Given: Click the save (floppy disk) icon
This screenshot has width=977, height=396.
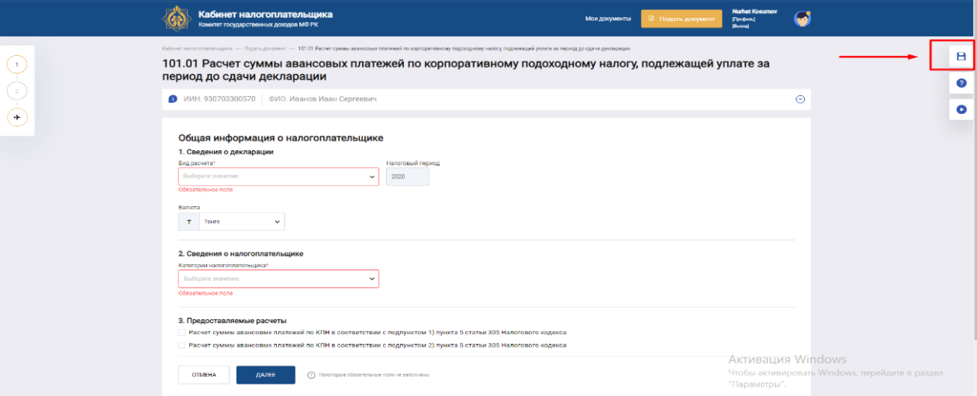Looking at the screenshot, I should click(x=961, y=57).
